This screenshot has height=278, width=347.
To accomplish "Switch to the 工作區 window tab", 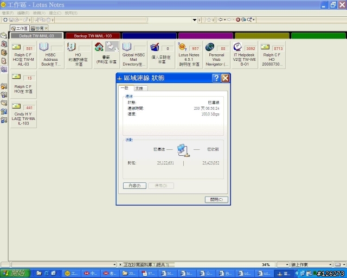I will pyautogui.click(x=20, y=28).
